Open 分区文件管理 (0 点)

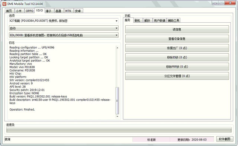coord(177,76)
